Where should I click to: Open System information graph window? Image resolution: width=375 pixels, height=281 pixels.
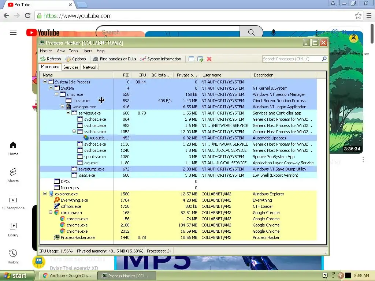click(161, 59)
